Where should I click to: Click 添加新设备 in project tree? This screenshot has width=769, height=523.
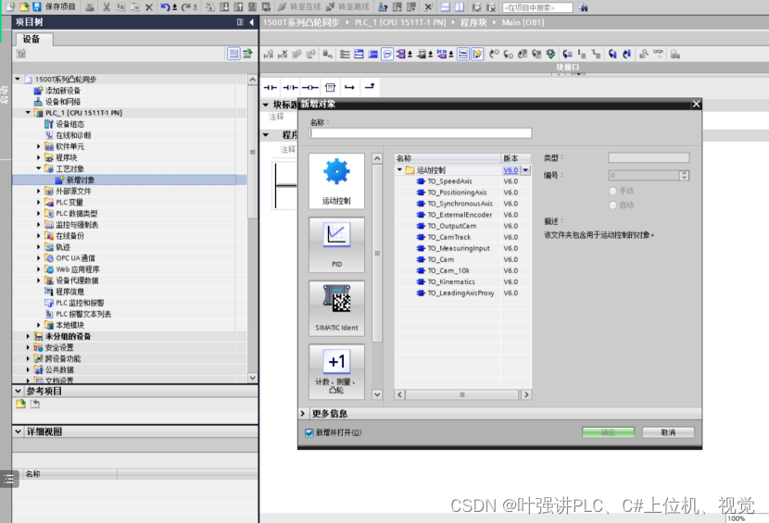(x=62, y=90)
